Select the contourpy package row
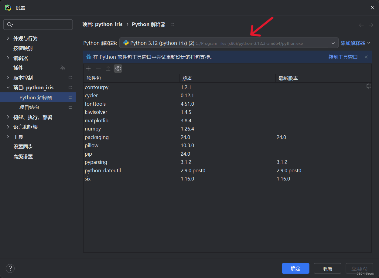 click(227, 87)
